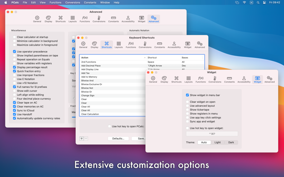Disable Use operator precedence

pyautogui.click(x=15, y=52)
